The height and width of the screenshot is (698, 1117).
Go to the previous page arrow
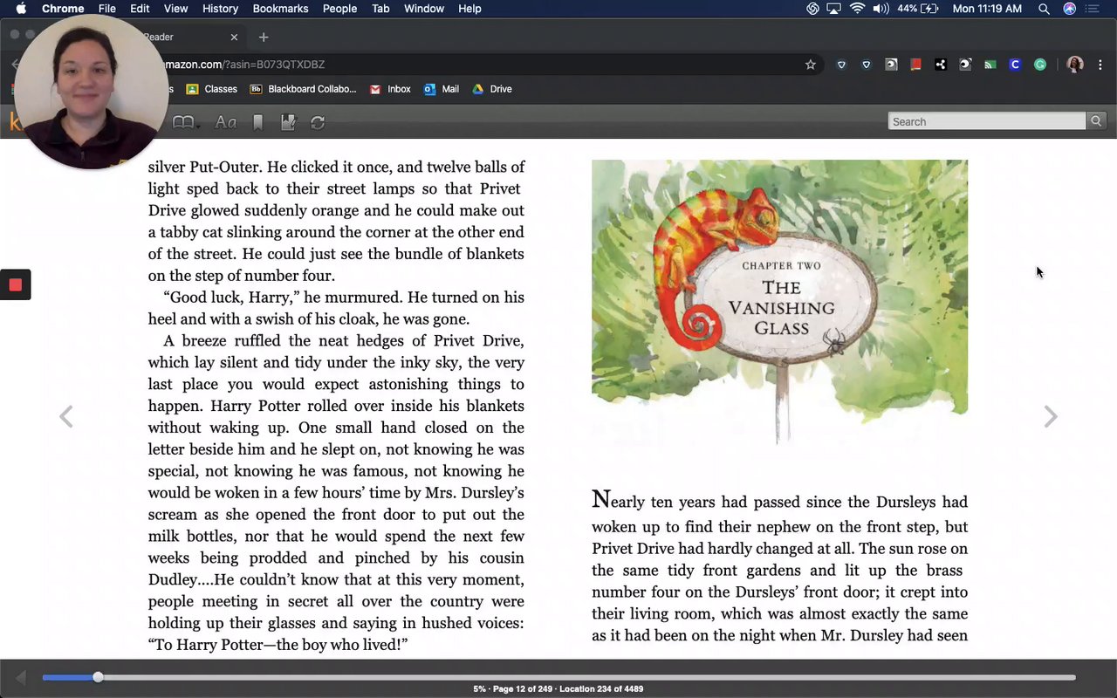coord(66,417)
